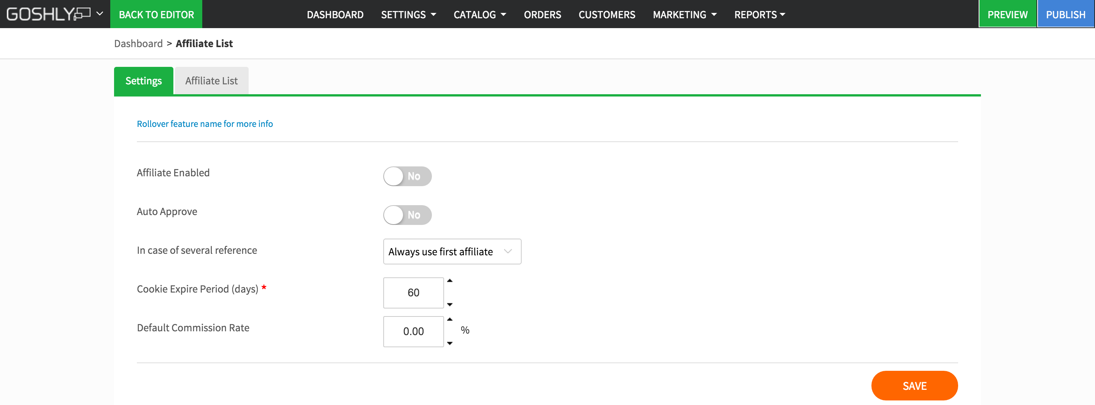
Task: Open the 'Always use first affiliate' dropdown
Action: point(451,252)
